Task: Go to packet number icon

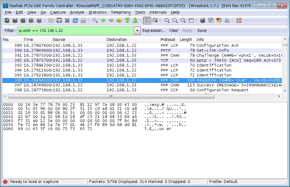Action: (x=119, y=20)
